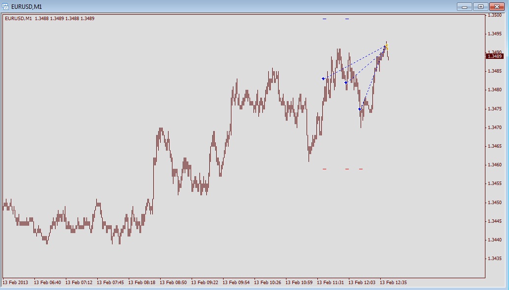Close the EURUSD,M1 chart window
Viewport: 509px width, 290px height.
click(x=497, y=6)
